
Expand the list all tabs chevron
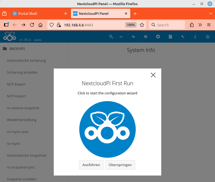[x=210, y=13]
